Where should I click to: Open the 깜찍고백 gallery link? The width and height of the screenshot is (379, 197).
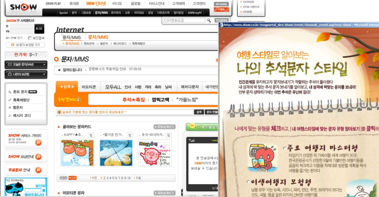click(160, 100)
